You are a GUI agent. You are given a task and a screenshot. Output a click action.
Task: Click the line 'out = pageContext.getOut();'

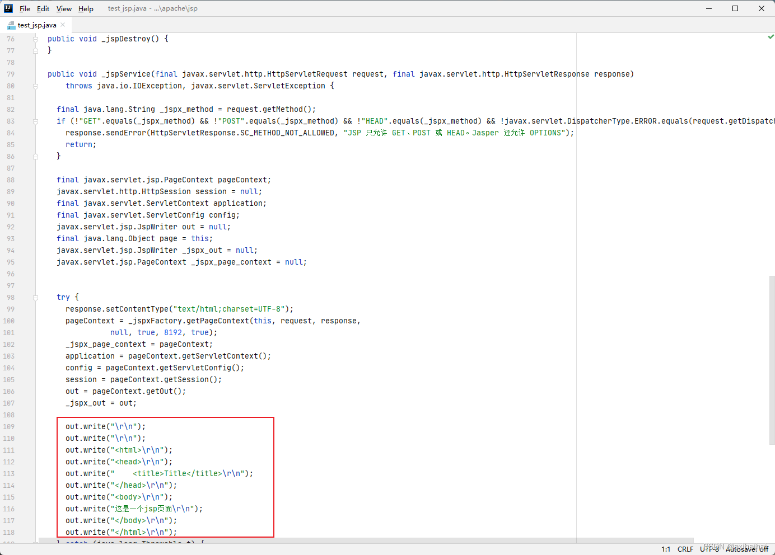125,391
